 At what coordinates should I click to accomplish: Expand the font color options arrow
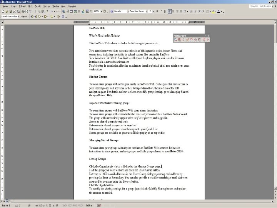tap(222, 12)
